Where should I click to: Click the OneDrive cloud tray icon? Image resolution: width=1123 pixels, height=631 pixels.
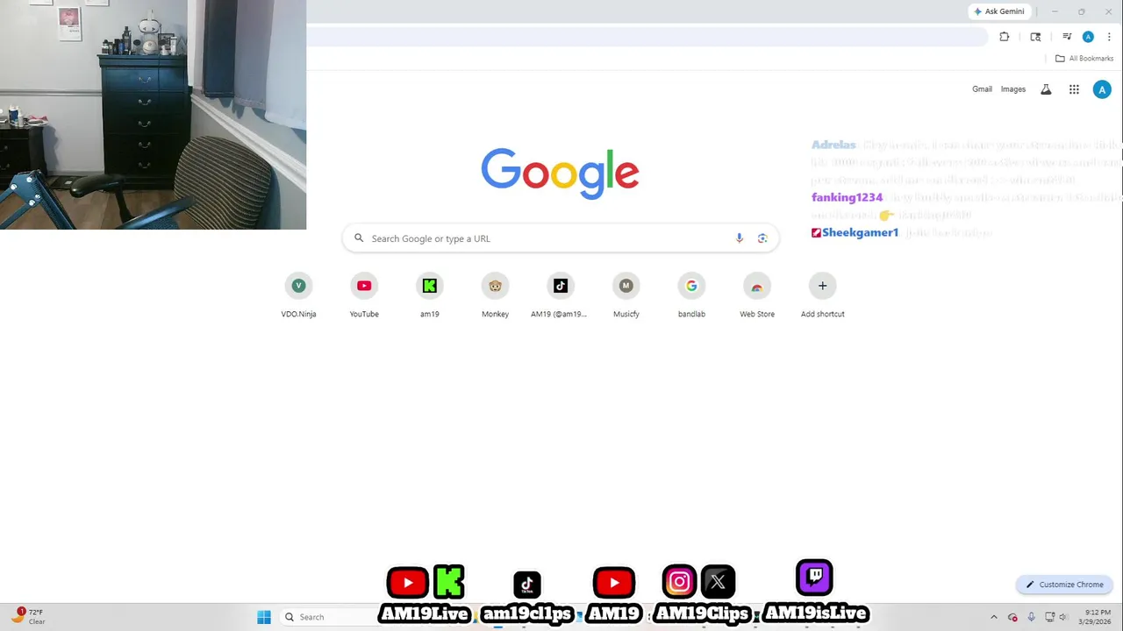(x=1012, y=617)
